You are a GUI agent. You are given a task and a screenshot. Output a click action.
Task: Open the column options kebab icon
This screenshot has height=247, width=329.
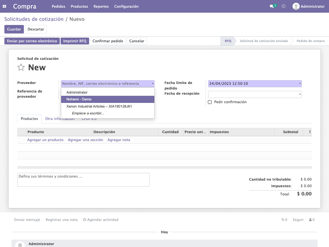tap(310, 132)
